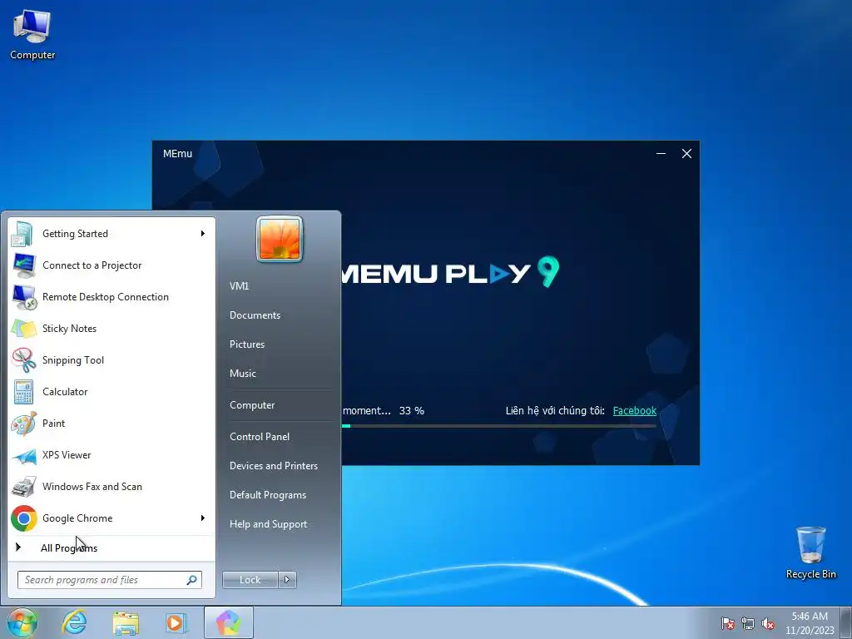Open Documents from Start menu

[255, 315]
